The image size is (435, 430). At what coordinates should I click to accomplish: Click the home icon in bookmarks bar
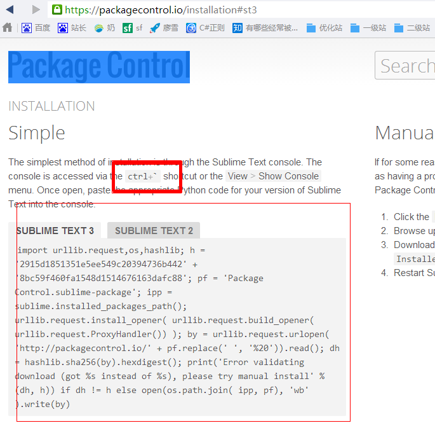coord(7,27)
